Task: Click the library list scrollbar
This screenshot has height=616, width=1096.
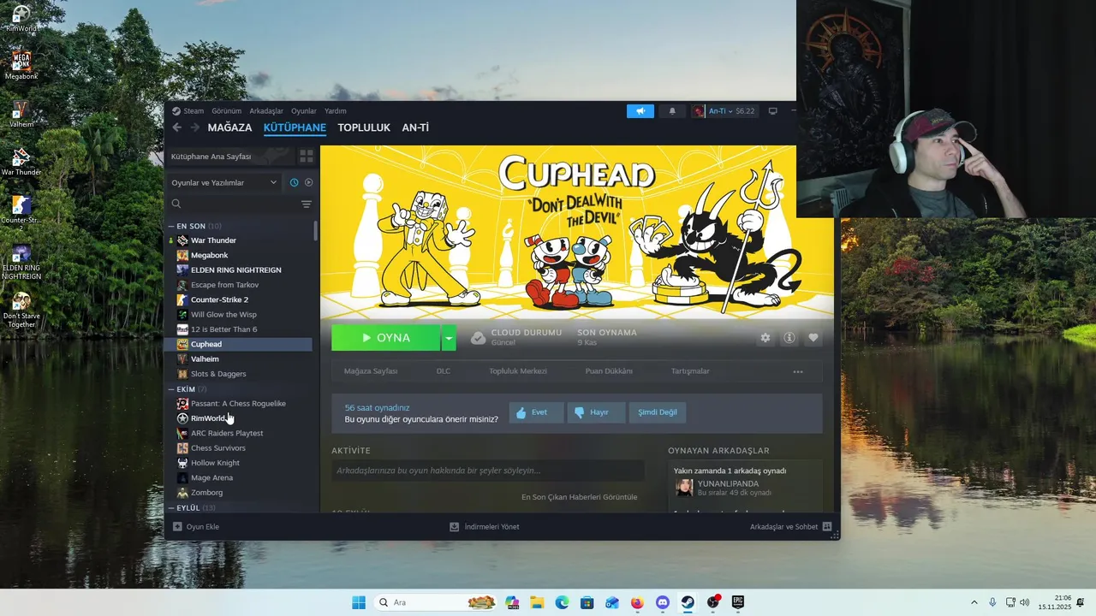Action: tap(316, 231)
